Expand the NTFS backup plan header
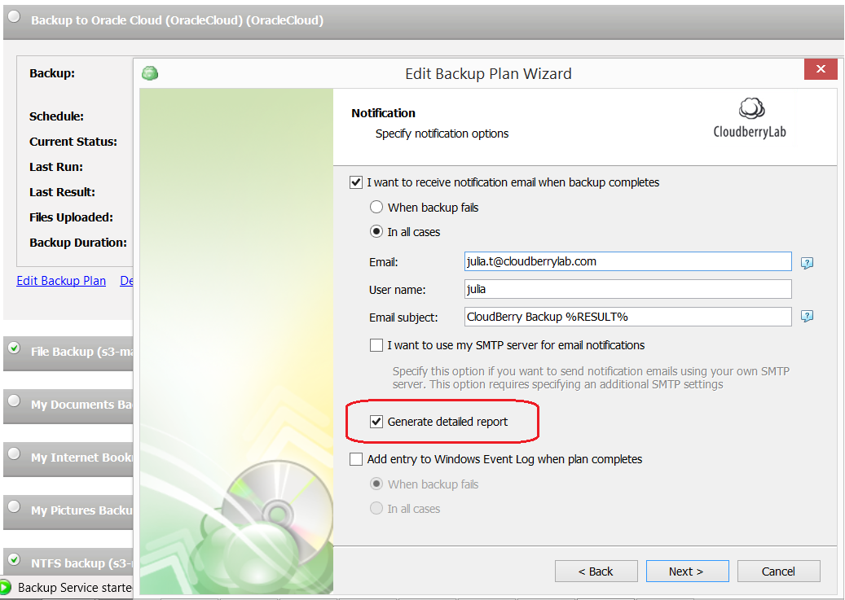 [x=68, y=563]
